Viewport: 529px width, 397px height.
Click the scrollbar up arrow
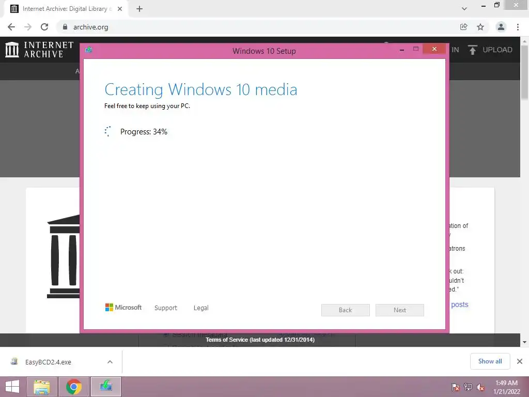tap(524, 41)
